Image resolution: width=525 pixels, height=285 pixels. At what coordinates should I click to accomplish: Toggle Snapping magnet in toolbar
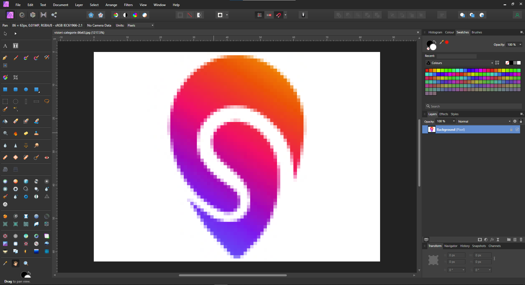tap(279, 15)
